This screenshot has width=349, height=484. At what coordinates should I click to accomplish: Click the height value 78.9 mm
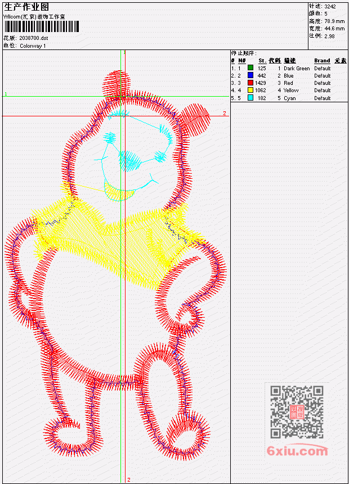point(334,21)
